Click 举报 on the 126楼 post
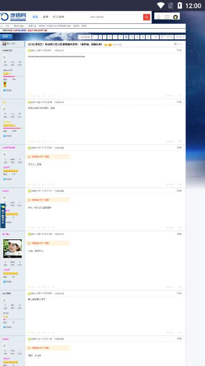This screenshot has height=366, width=205. point(179,333)
